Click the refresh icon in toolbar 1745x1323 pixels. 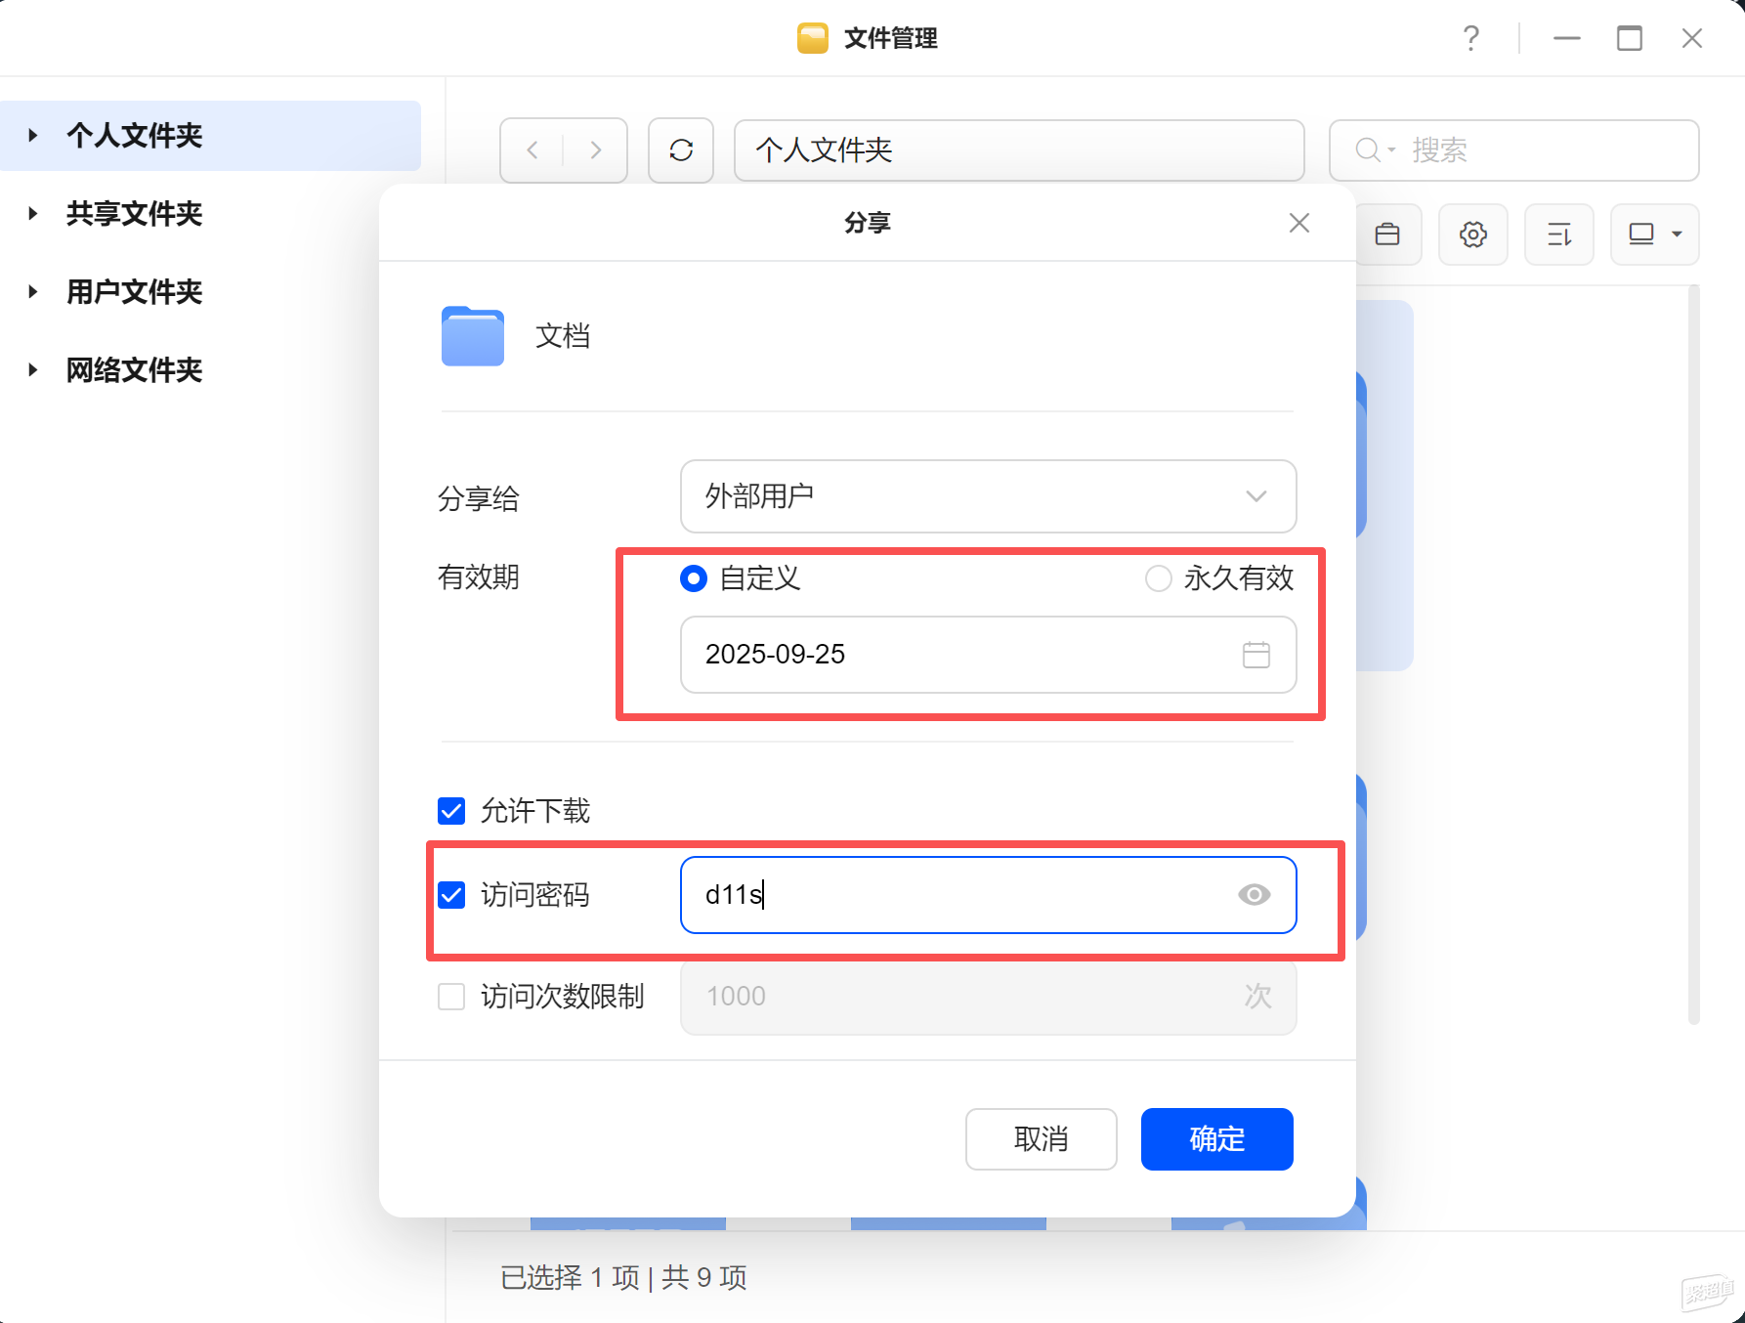pos(681,150)
